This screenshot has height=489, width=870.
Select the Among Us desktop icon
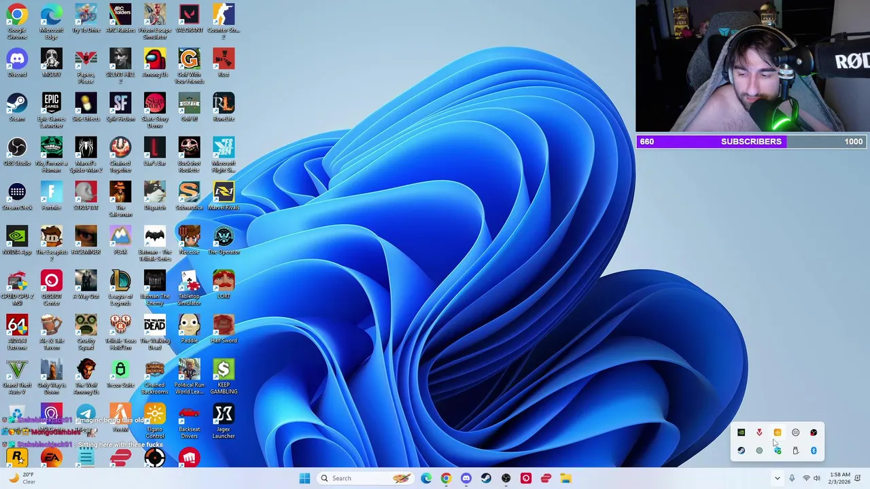click(155, 62)
